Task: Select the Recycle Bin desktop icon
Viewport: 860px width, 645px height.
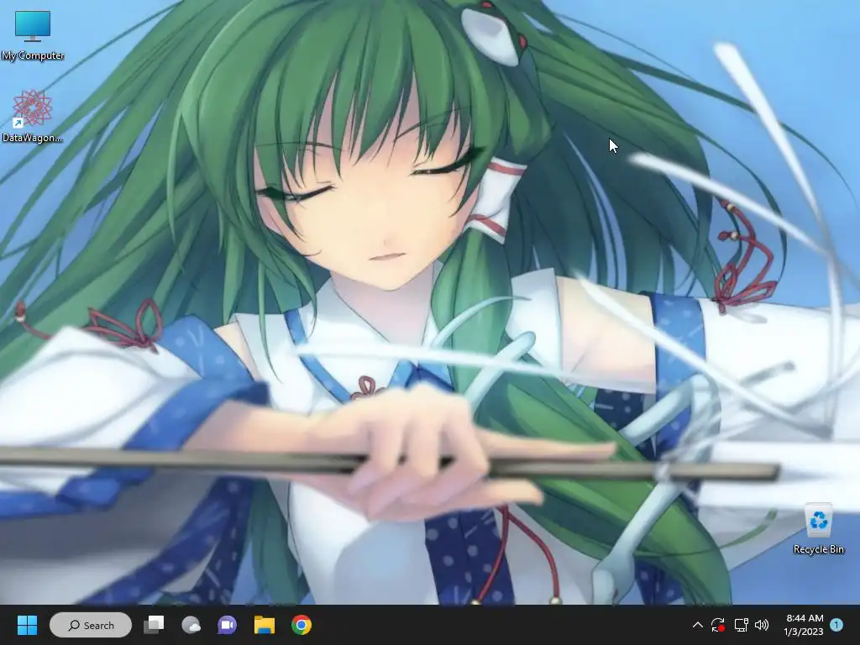Action: [818, 528]
